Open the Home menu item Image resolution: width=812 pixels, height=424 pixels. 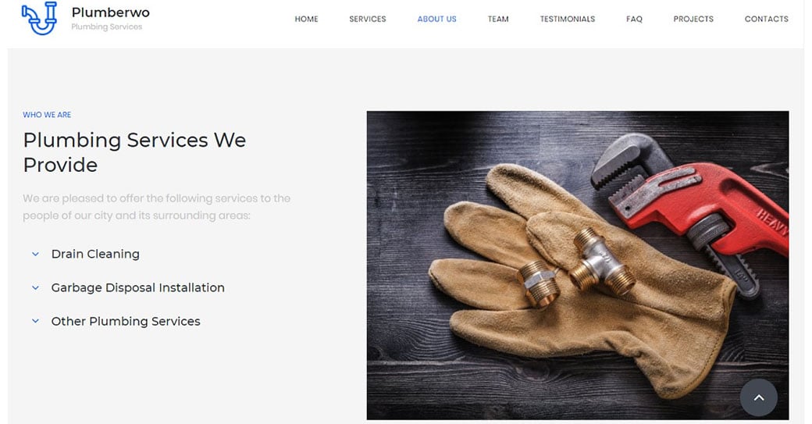pos(307,20)
